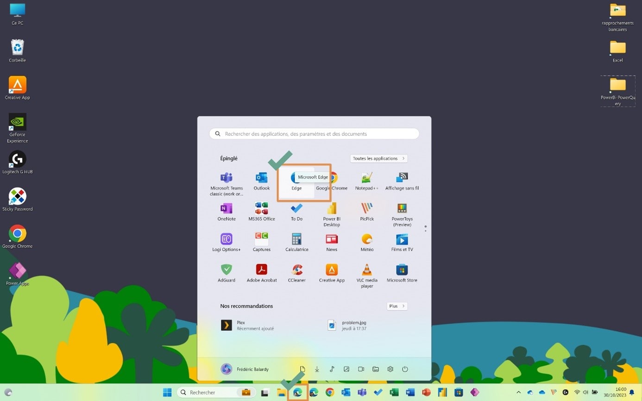Image resolution: width=642 pixels, height=401 pixels.
Task: Open Power BI from the taskbar
Action: click(x=442, y=392)
